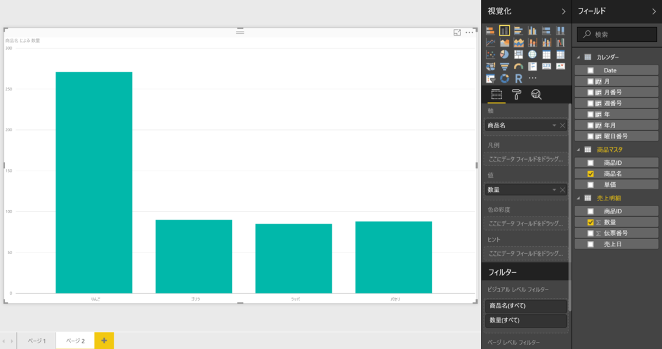The width and height of the screenshot is (662, 349).
Task: Uncheck the 商品名 field checkbox
Action: click(590, 174)
